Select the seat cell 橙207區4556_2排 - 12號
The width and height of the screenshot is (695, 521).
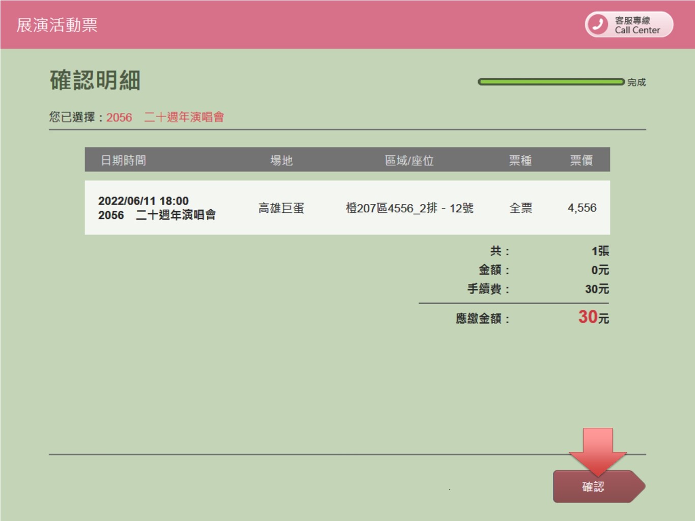pos(409,208)
